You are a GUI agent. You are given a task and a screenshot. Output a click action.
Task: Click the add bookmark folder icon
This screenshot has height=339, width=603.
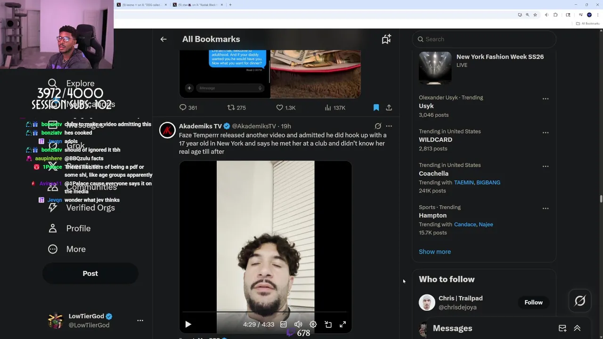point(386,39)
